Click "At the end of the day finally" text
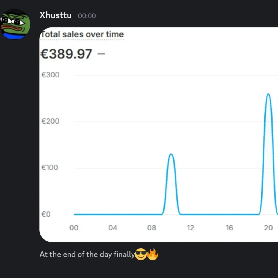This screenshot has height=278, width=278. click(87, 255)
